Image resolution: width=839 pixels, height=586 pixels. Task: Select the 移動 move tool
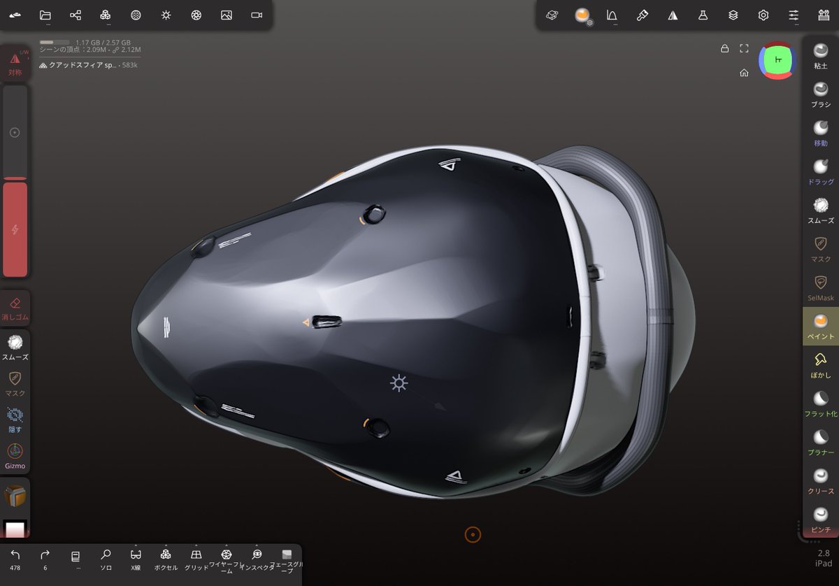click(x=821, y=134)
